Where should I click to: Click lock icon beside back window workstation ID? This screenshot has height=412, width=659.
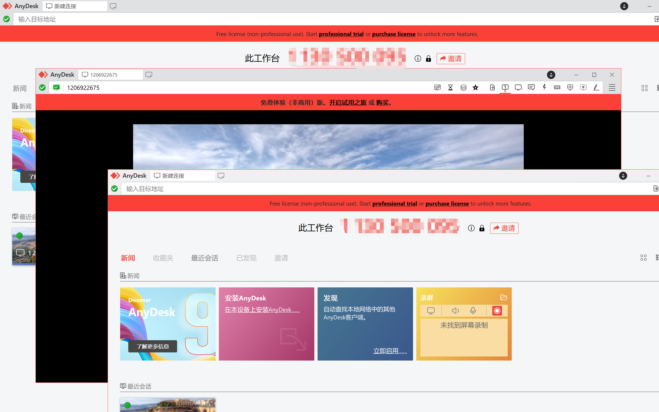click(x=428, y=59)
